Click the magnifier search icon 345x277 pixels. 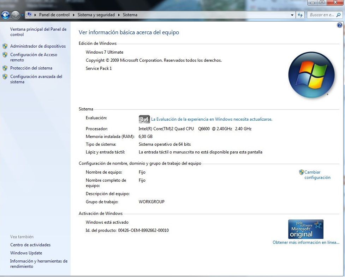(x=339, y=15)
